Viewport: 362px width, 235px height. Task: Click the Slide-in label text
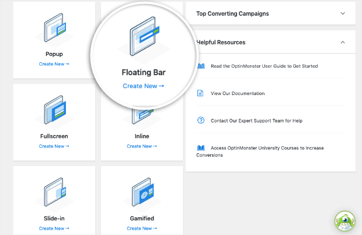[54, 219]
